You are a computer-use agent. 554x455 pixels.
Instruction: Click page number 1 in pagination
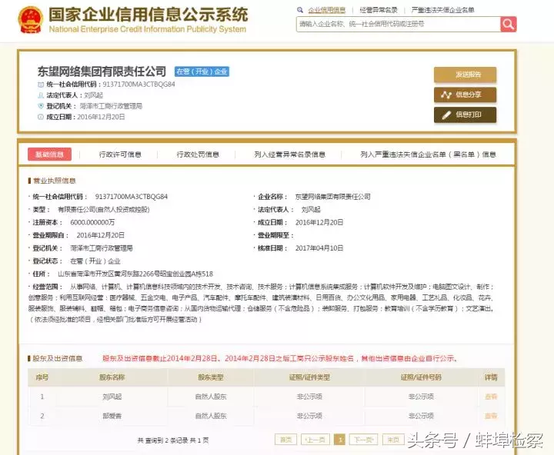[x=339, y=440]
